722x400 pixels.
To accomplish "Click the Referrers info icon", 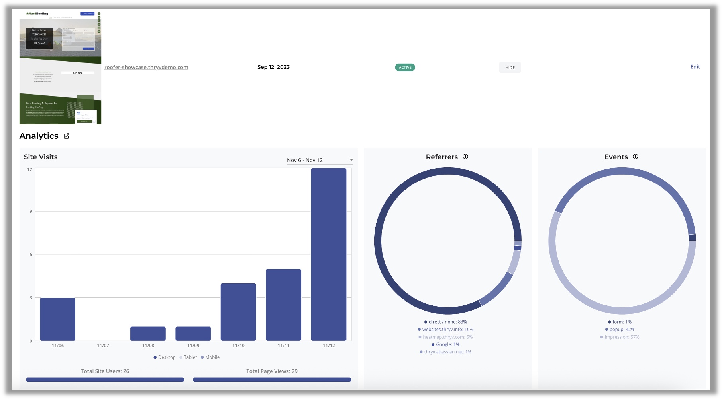I will tap(465, 157).
